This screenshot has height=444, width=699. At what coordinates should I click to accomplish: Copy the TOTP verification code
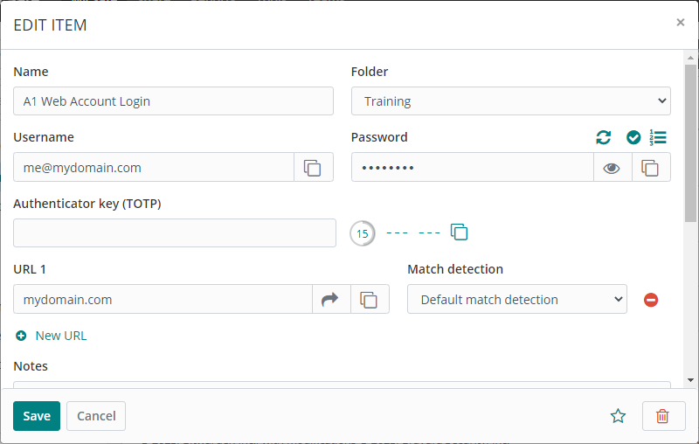460,232
